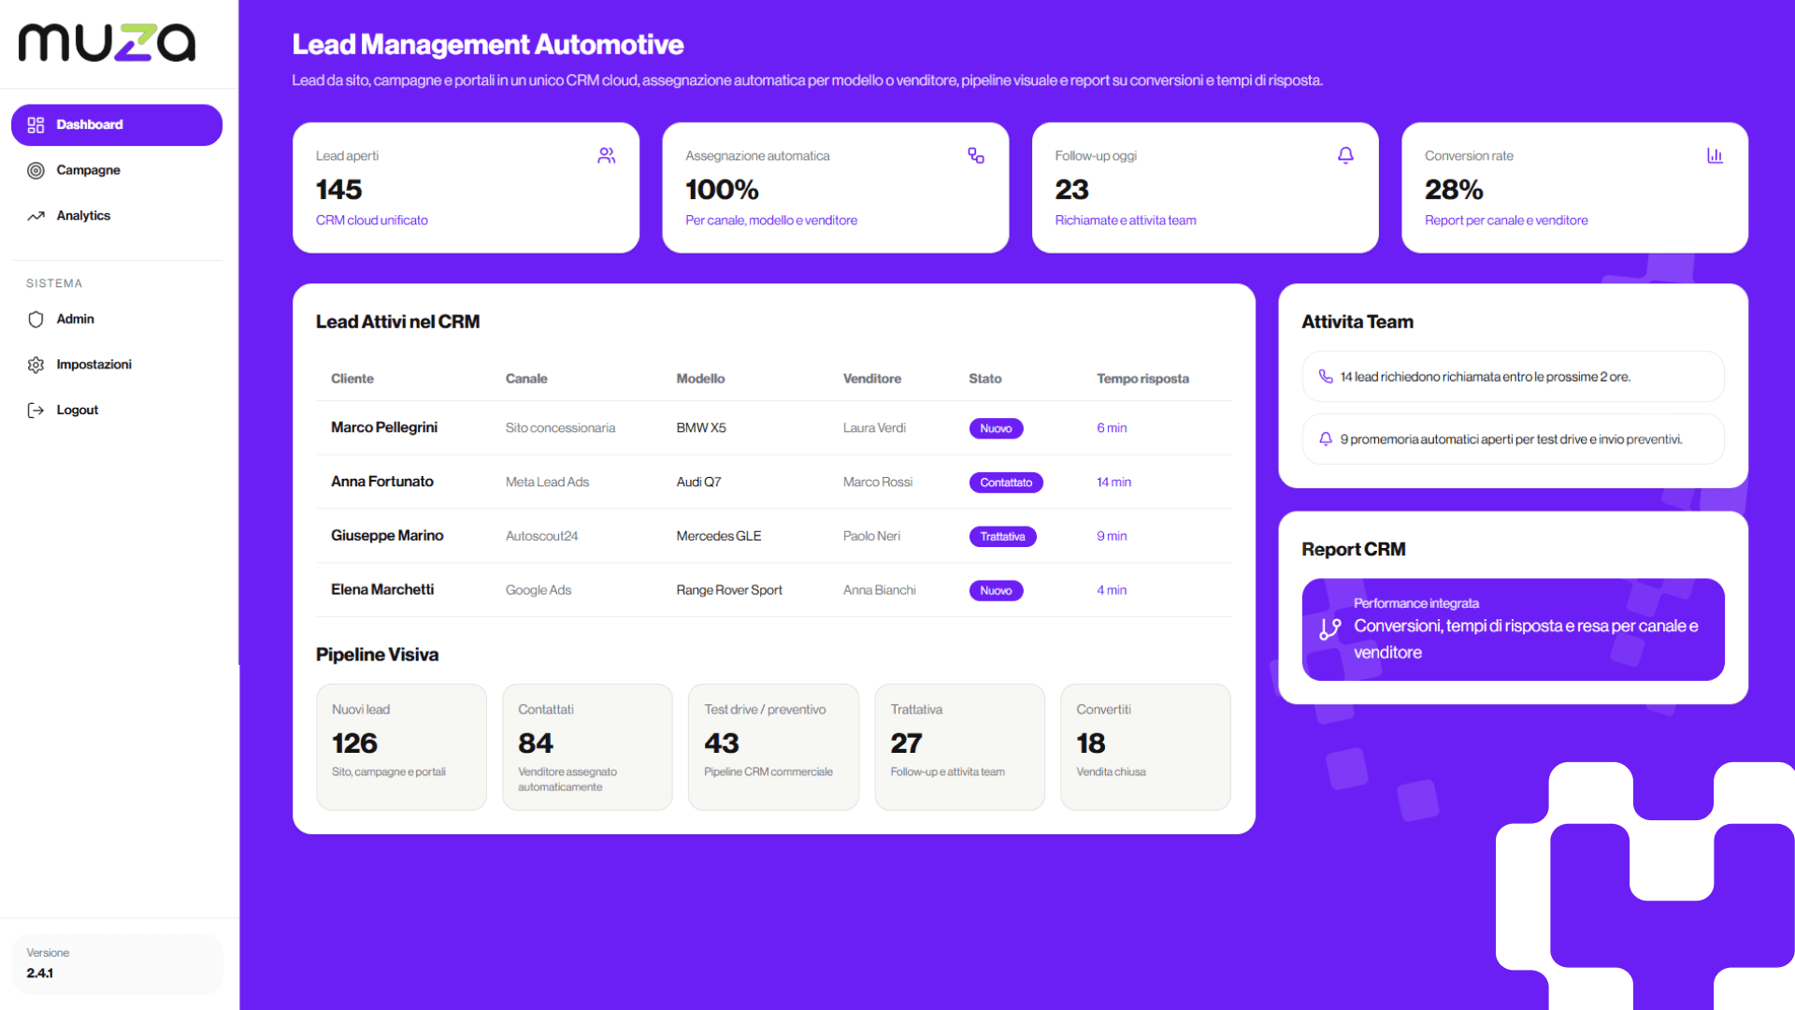1795x1010 pixels.
Task: Select the Contattati 84 pipeline card
Action: [587, 746]
